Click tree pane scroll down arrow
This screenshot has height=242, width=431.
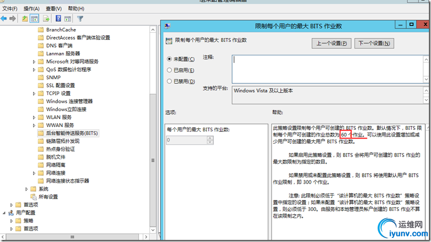pyautogui.click(x=153, y=230)
